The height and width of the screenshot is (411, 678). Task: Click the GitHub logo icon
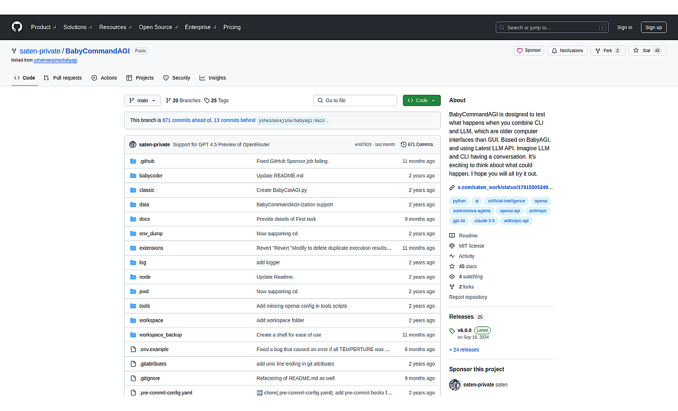17,27
